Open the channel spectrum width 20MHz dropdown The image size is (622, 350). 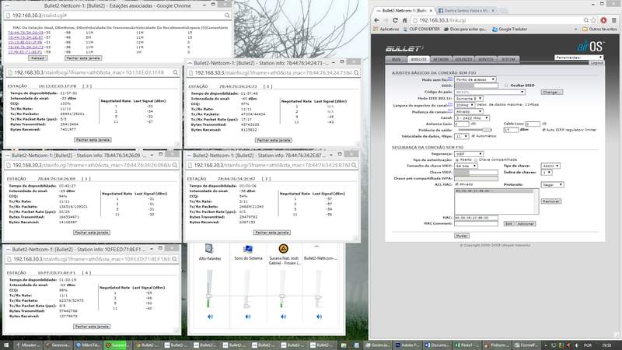464,105
